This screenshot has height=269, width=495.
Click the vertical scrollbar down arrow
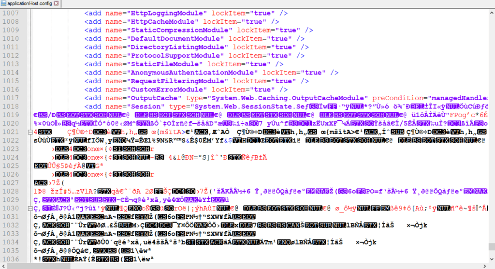coord(492,259)
